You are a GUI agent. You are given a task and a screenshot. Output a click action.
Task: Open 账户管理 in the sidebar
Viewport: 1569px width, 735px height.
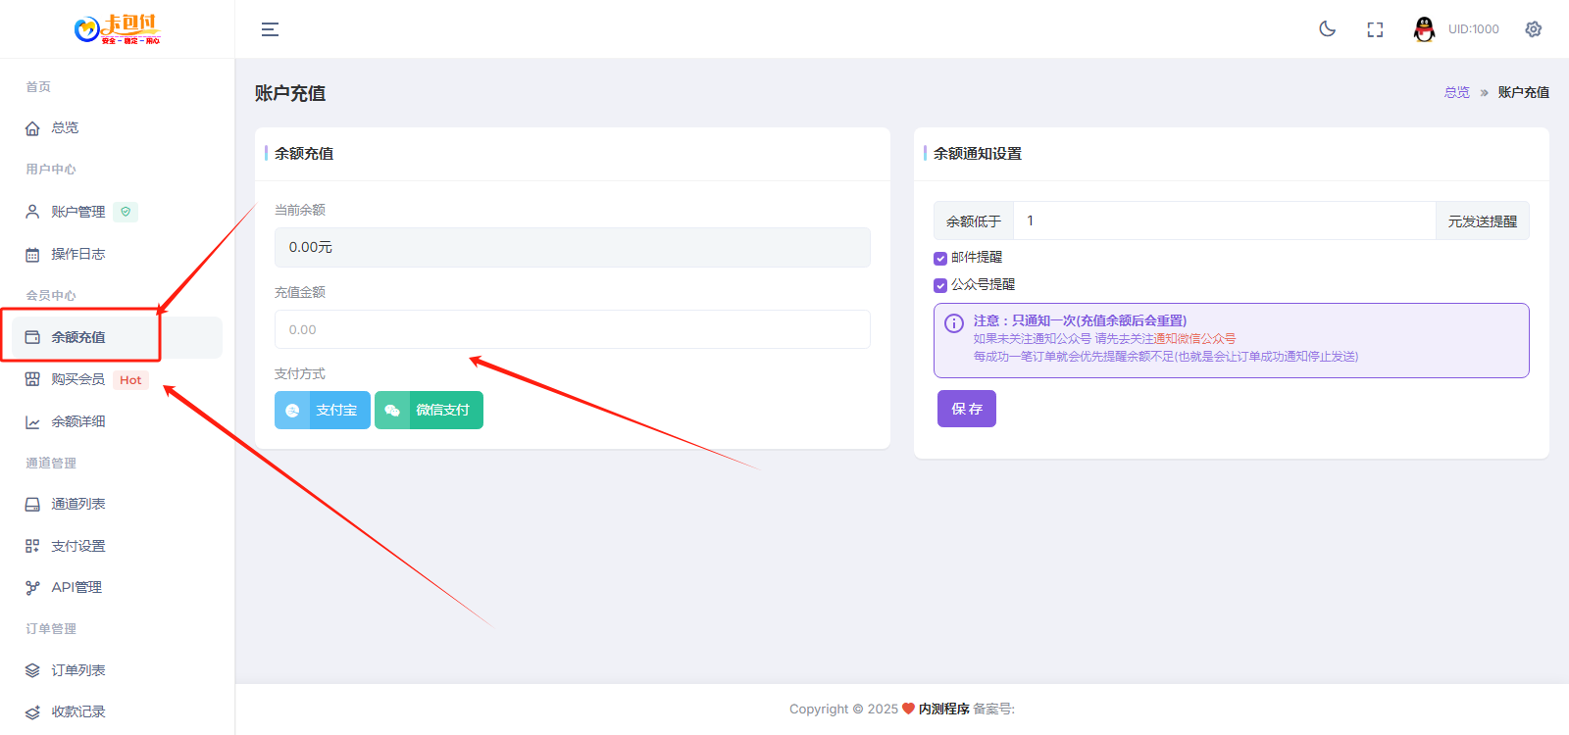click(78, 212)
